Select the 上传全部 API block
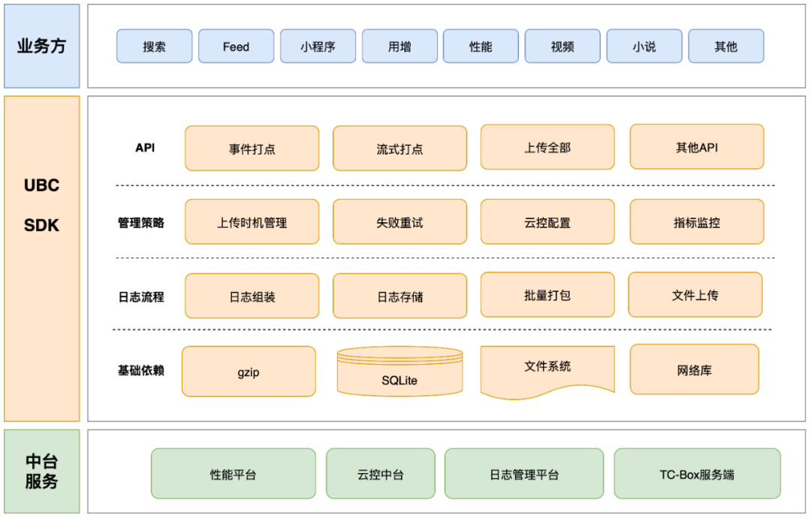811x518 pixels. pyautogui.click(x=547, y=147)
